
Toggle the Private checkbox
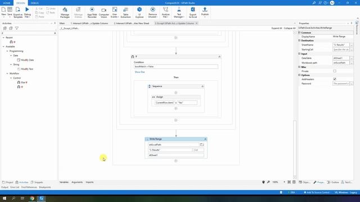point(335,71)
